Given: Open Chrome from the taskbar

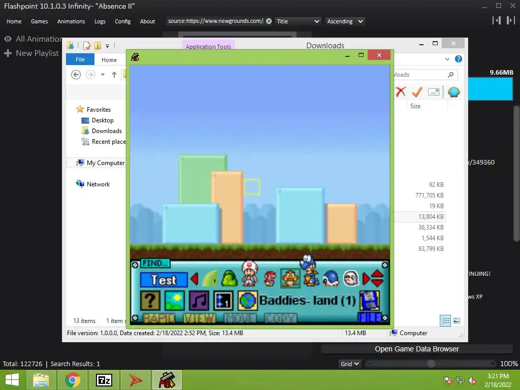Looking at the screenshot, I should pos(72,380).
